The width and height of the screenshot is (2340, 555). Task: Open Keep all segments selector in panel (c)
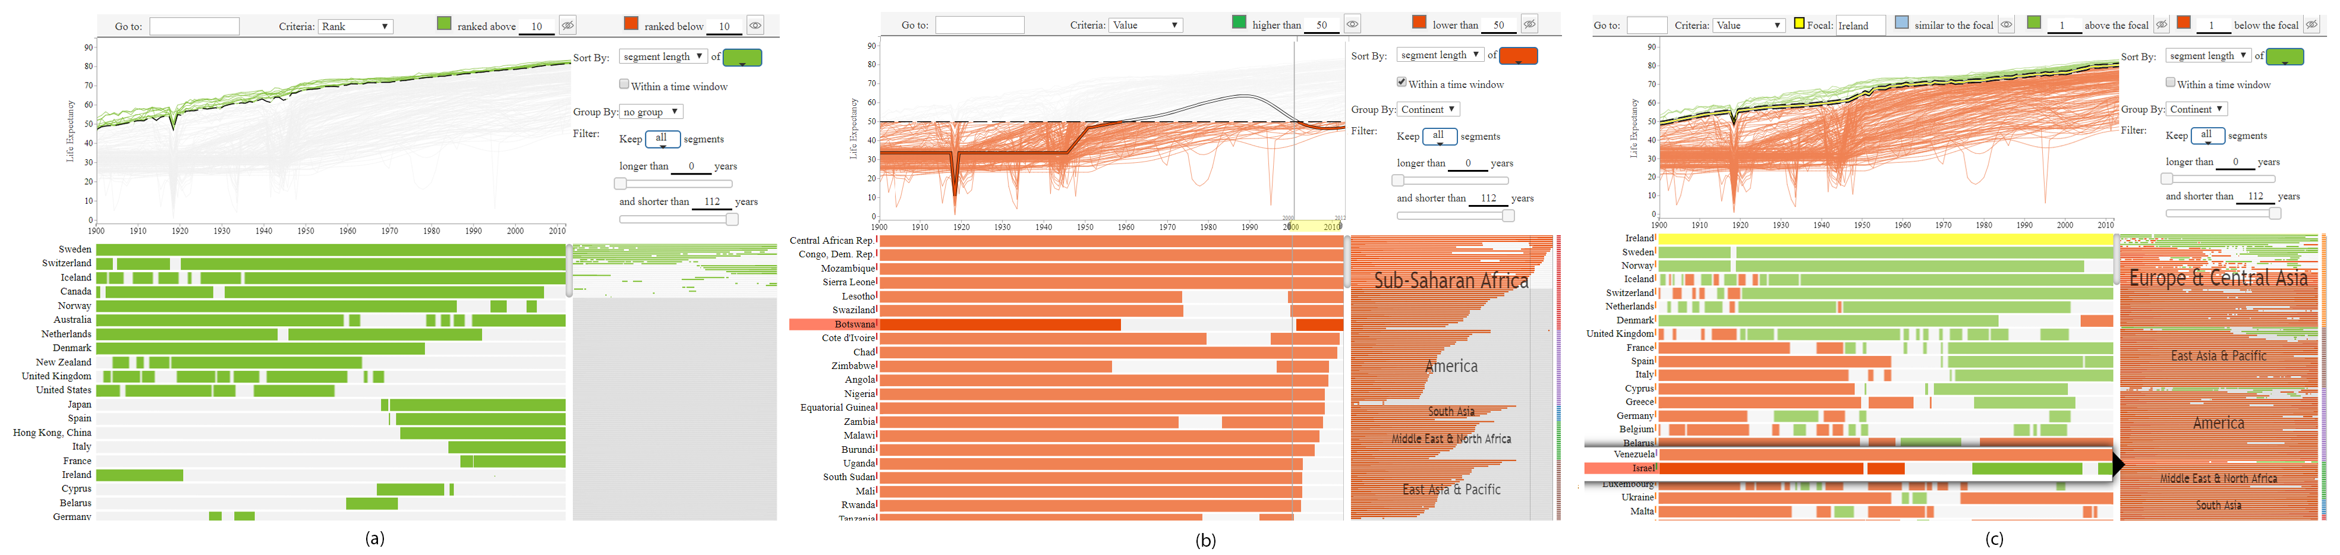(2207, 135)
